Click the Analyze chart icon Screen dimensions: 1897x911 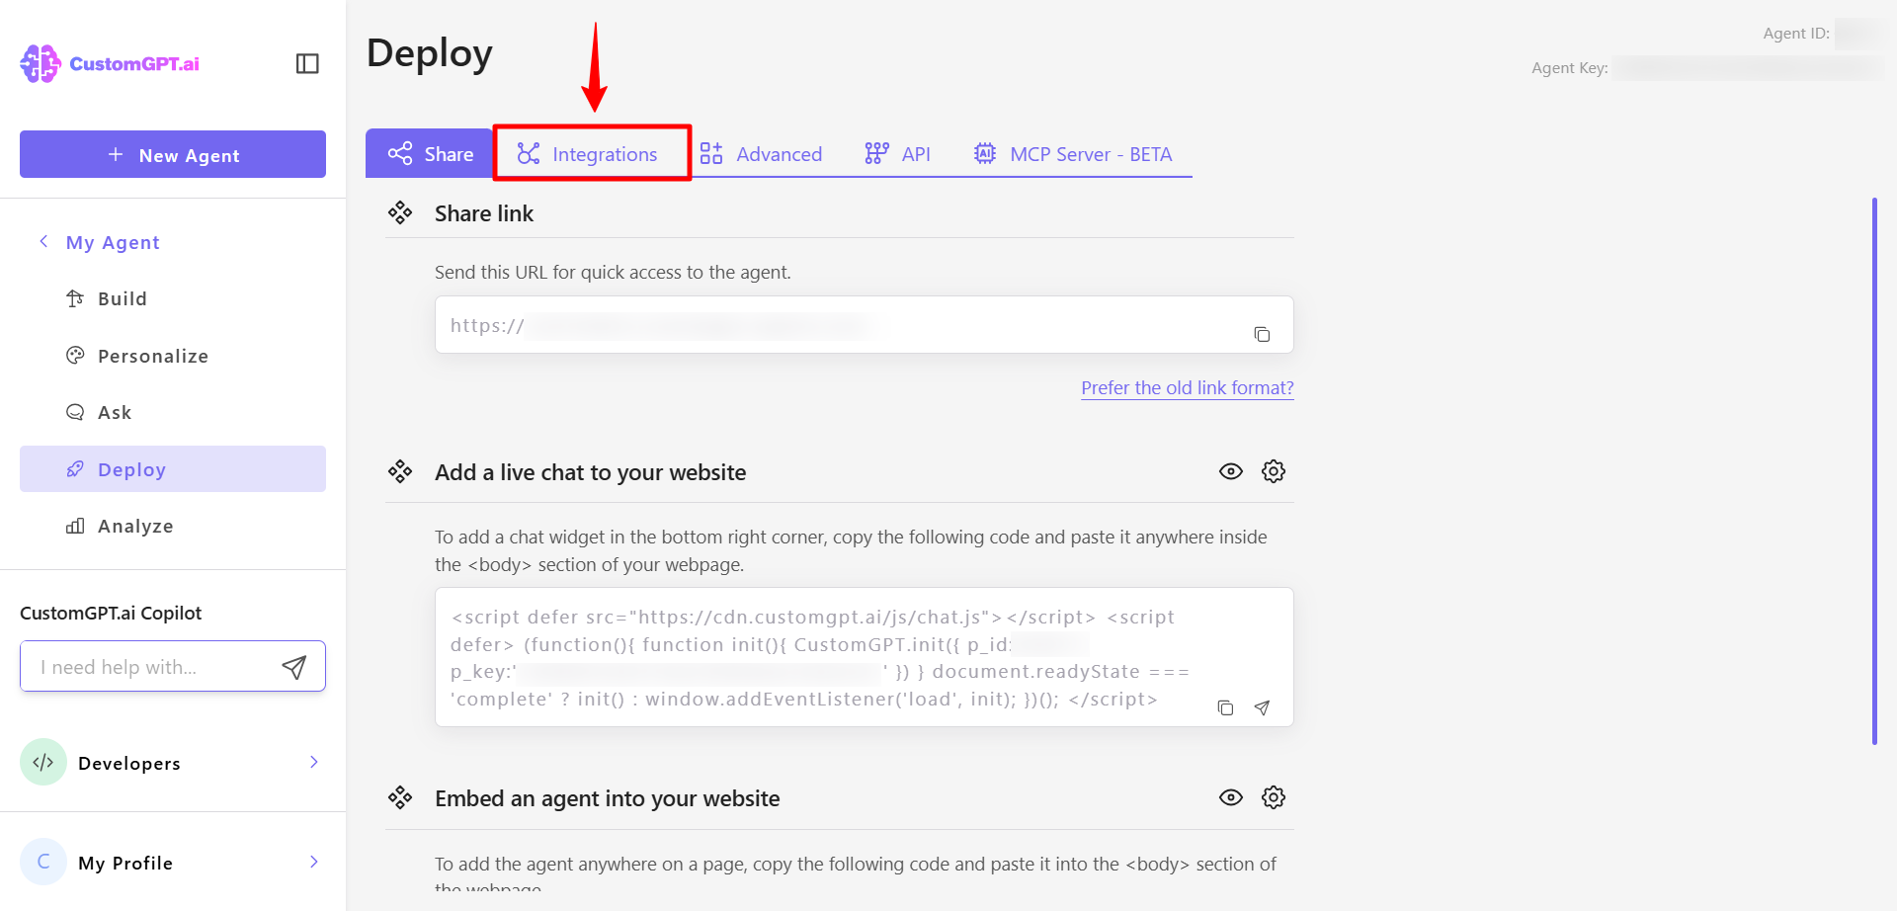[x=75, y=526]
